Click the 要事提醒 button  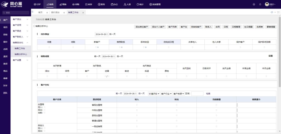(271, 27)
